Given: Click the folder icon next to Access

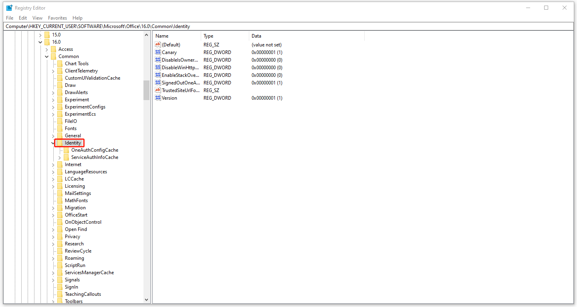Looking at the screenshot, I should (54, 49).
